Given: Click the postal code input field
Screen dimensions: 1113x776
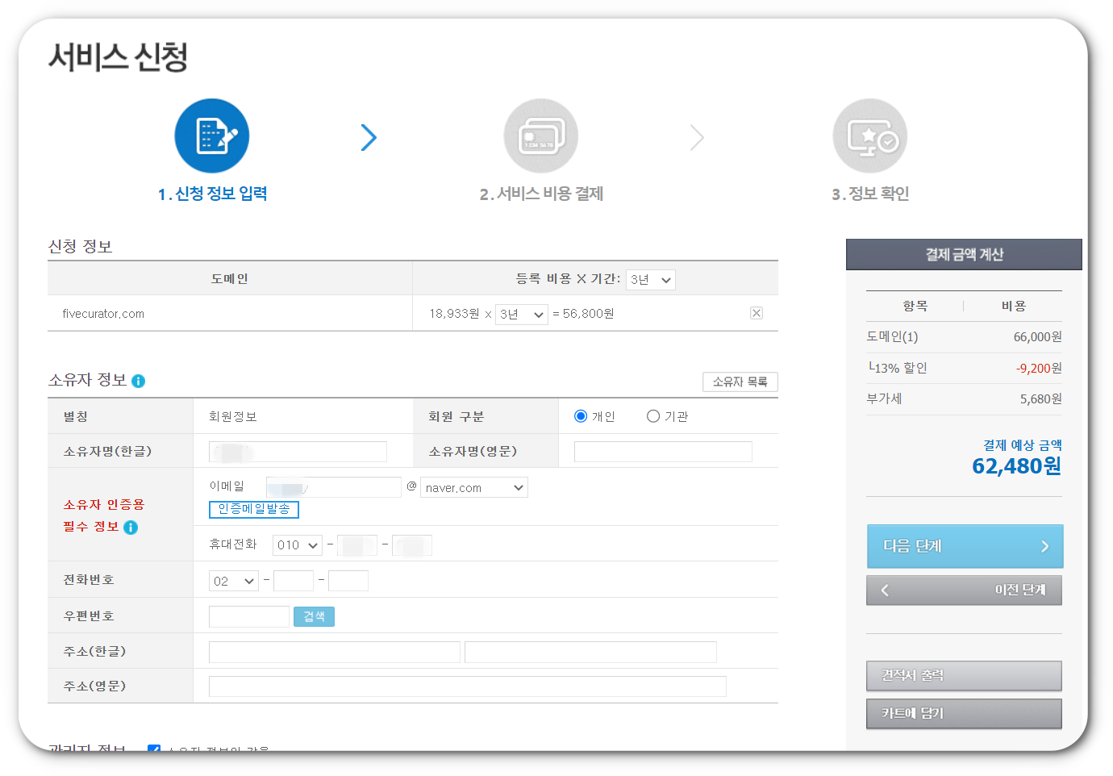Looking at the screenshot, I should coord(248,615).
